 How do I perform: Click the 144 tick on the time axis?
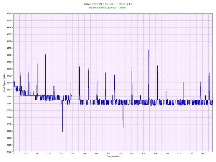point(49,154)
